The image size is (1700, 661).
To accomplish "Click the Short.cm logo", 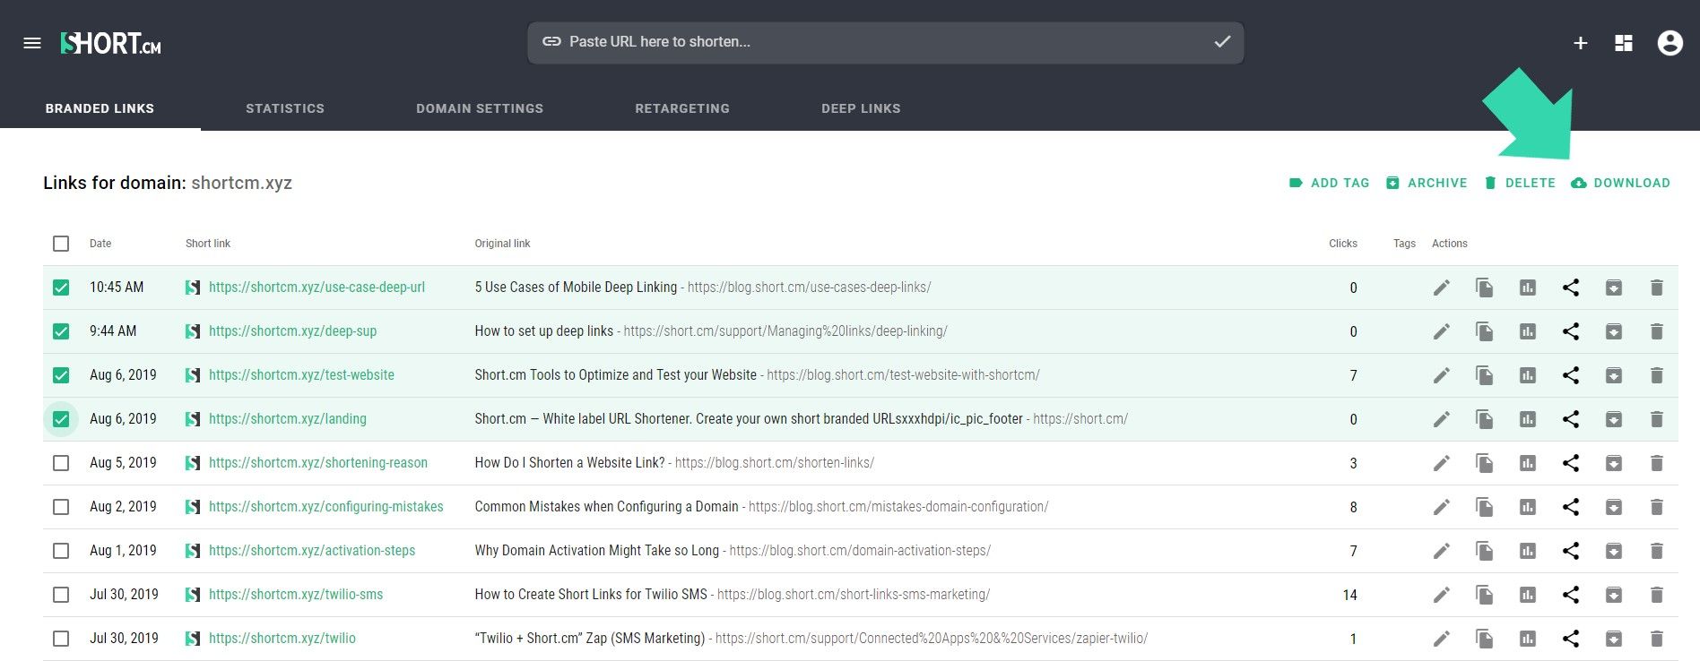I will click(x=111, y=43).
